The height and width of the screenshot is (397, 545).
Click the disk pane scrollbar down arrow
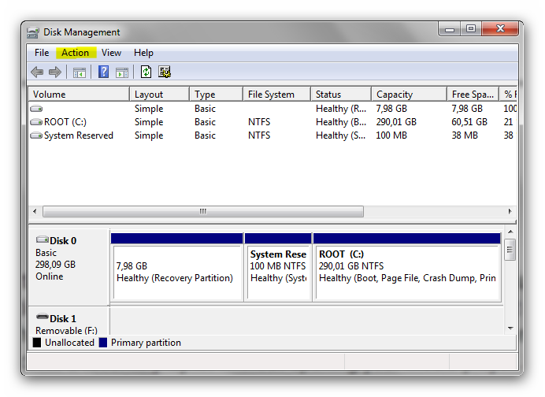pos(510,328)
